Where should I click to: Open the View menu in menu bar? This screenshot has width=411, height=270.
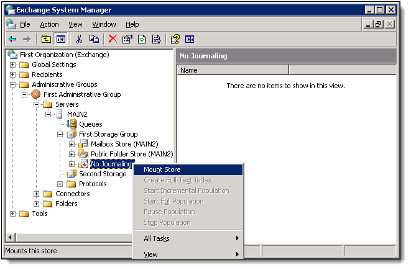point(75,24)
